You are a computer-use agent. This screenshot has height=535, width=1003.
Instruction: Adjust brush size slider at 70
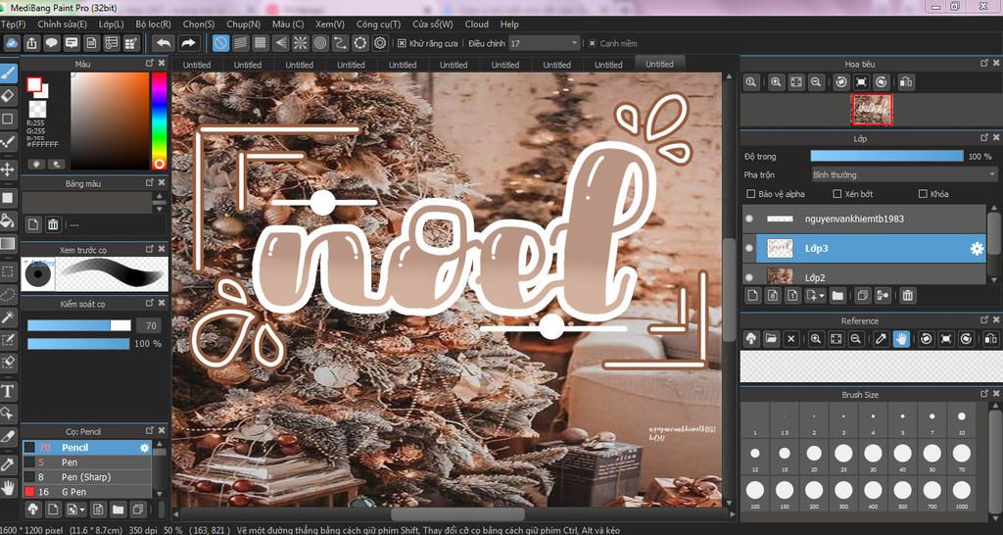pyautogui.click(x=78, y=325)
